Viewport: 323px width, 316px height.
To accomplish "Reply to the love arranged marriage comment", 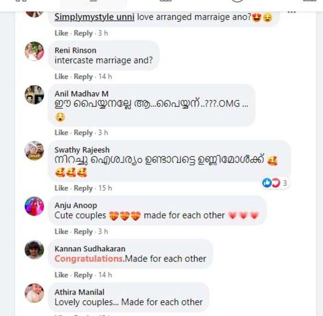I will point(83,33).
